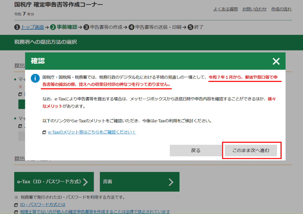Click the step 5 終了 label

pyautogui.click(x=199, y=27)
